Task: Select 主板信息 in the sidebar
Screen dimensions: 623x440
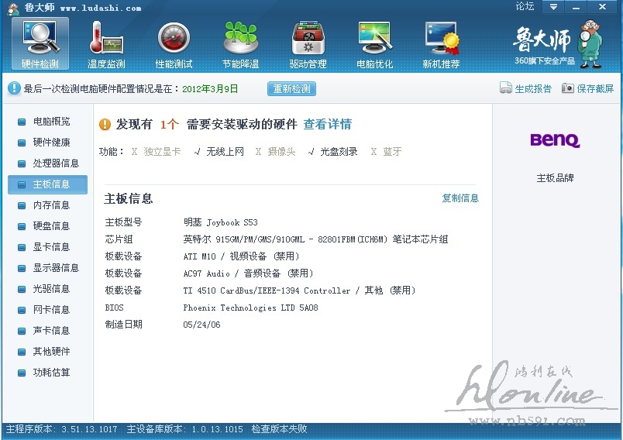Action: [48, 184]
